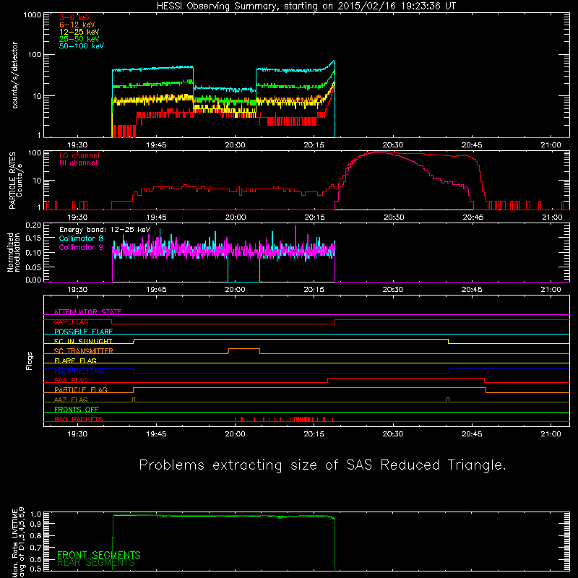Click the counts/s/detector axis label
Screen dimensions: 578x578
point(14,75)
